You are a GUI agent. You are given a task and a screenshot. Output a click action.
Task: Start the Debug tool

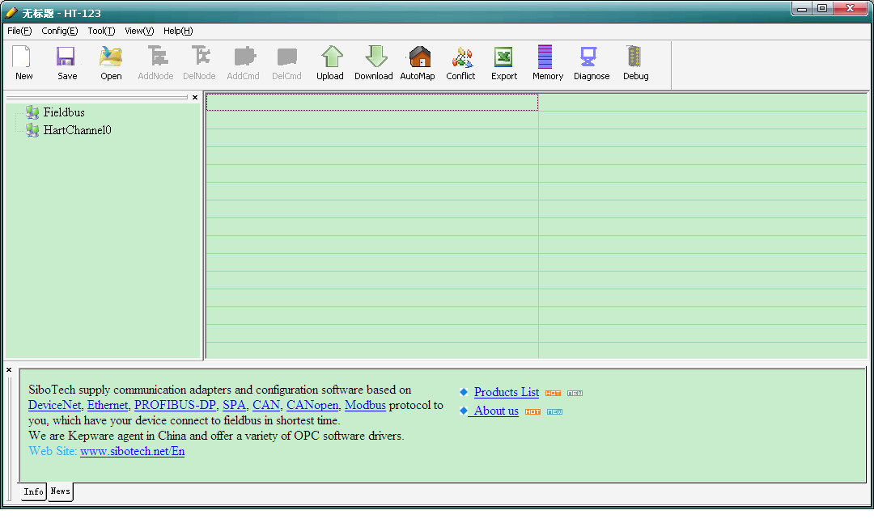[635, 57]
